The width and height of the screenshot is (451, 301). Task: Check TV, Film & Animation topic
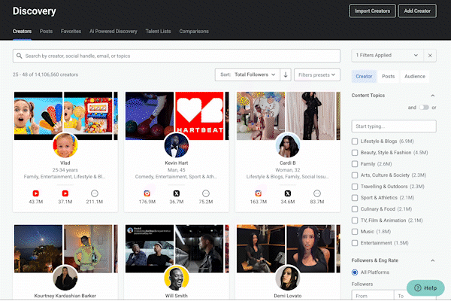pyautogui.click(x=355, y=220)
